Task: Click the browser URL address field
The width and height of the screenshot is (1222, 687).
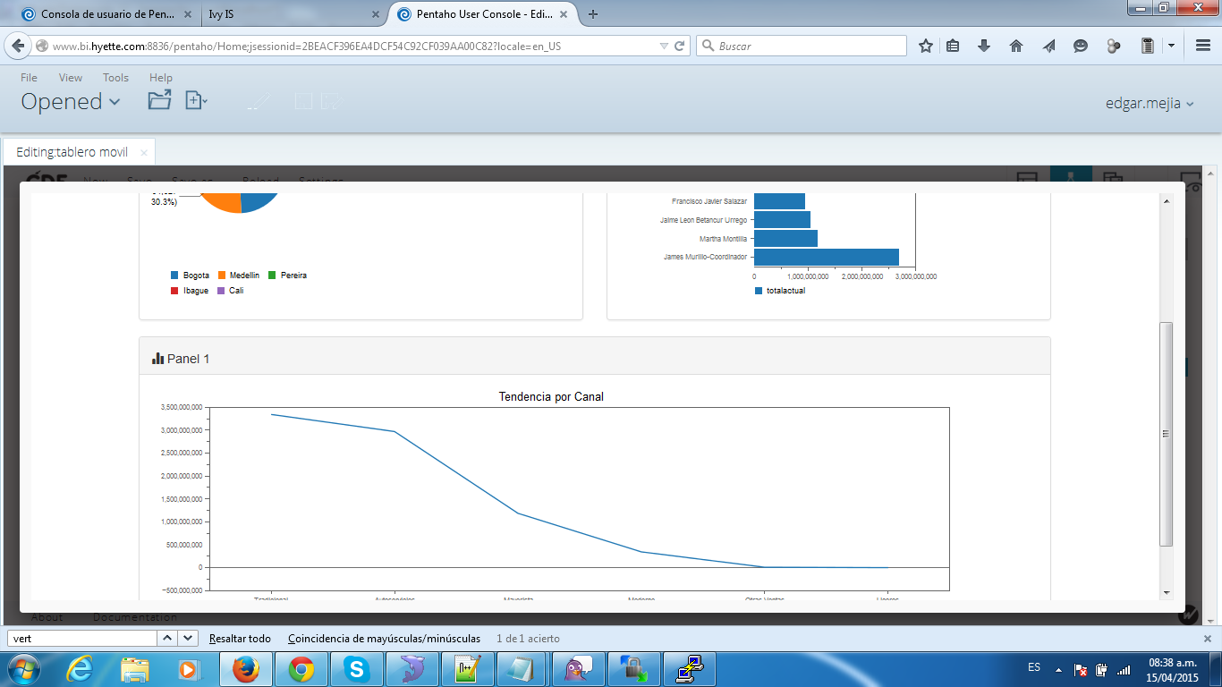Action: (x=349, y=46)
